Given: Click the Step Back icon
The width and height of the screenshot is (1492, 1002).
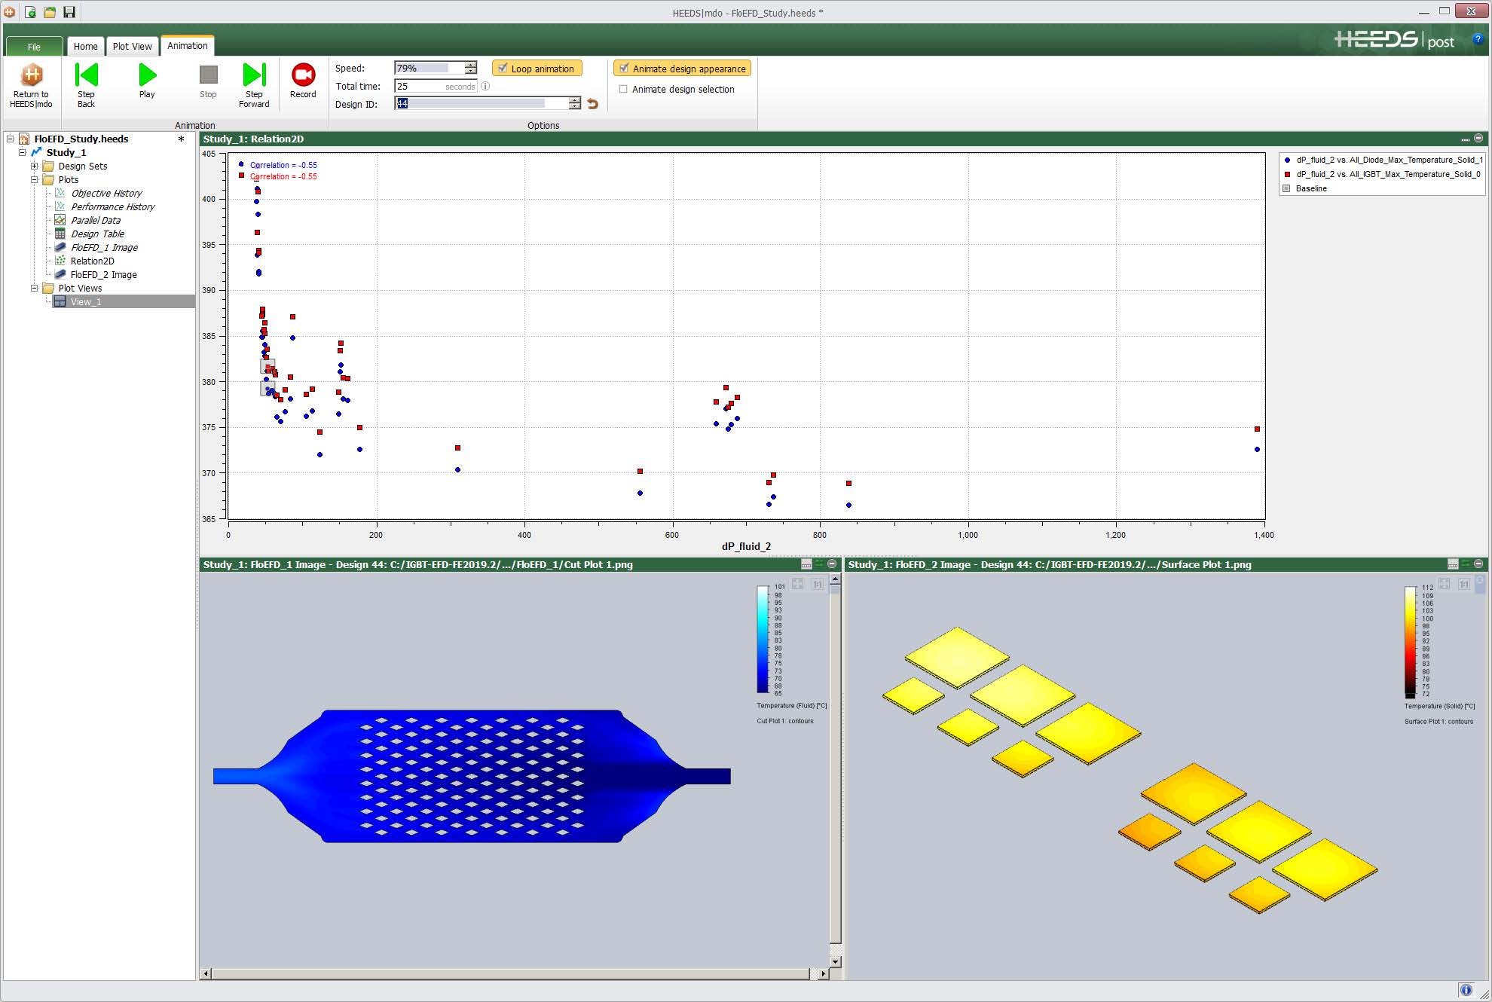Looking at the screenshot, I should pos(86,75).
